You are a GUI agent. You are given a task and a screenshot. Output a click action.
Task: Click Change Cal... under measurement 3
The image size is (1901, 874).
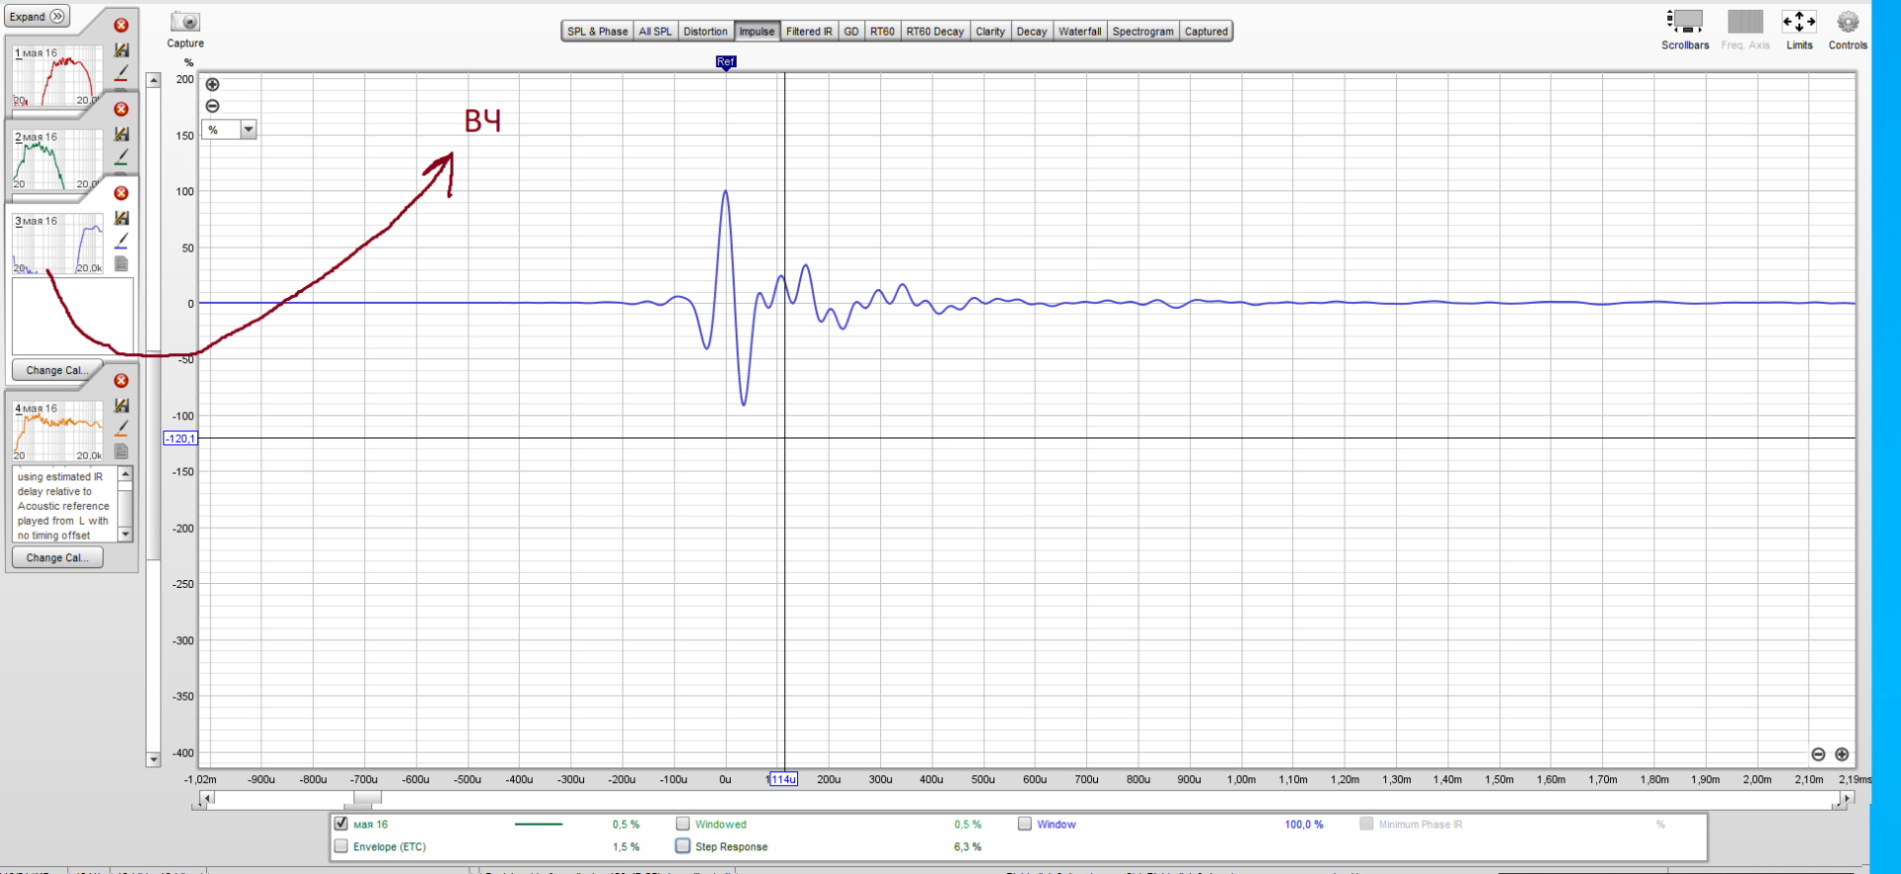coord(57,370)
